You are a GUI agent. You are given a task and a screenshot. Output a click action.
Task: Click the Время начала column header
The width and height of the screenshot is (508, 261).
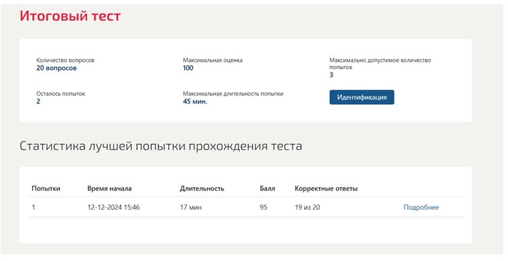coord(109,188)
